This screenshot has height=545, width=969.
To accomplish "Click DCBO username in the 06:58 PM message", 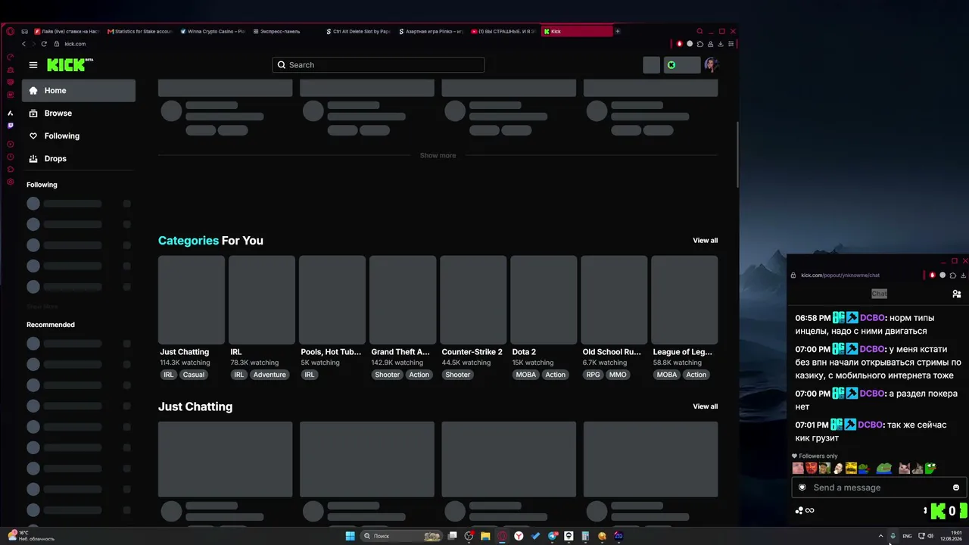I will click(872, 318).
